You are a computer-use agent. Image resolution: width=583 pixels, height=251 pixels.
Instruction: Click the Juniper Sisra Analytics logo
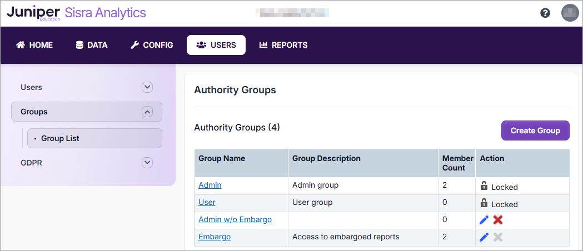[x=76, y=13]
